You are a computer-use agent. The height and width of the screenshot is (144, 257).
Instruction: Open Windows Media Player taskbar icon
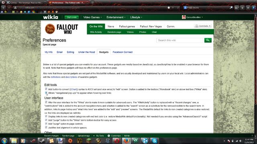[23, 141]
